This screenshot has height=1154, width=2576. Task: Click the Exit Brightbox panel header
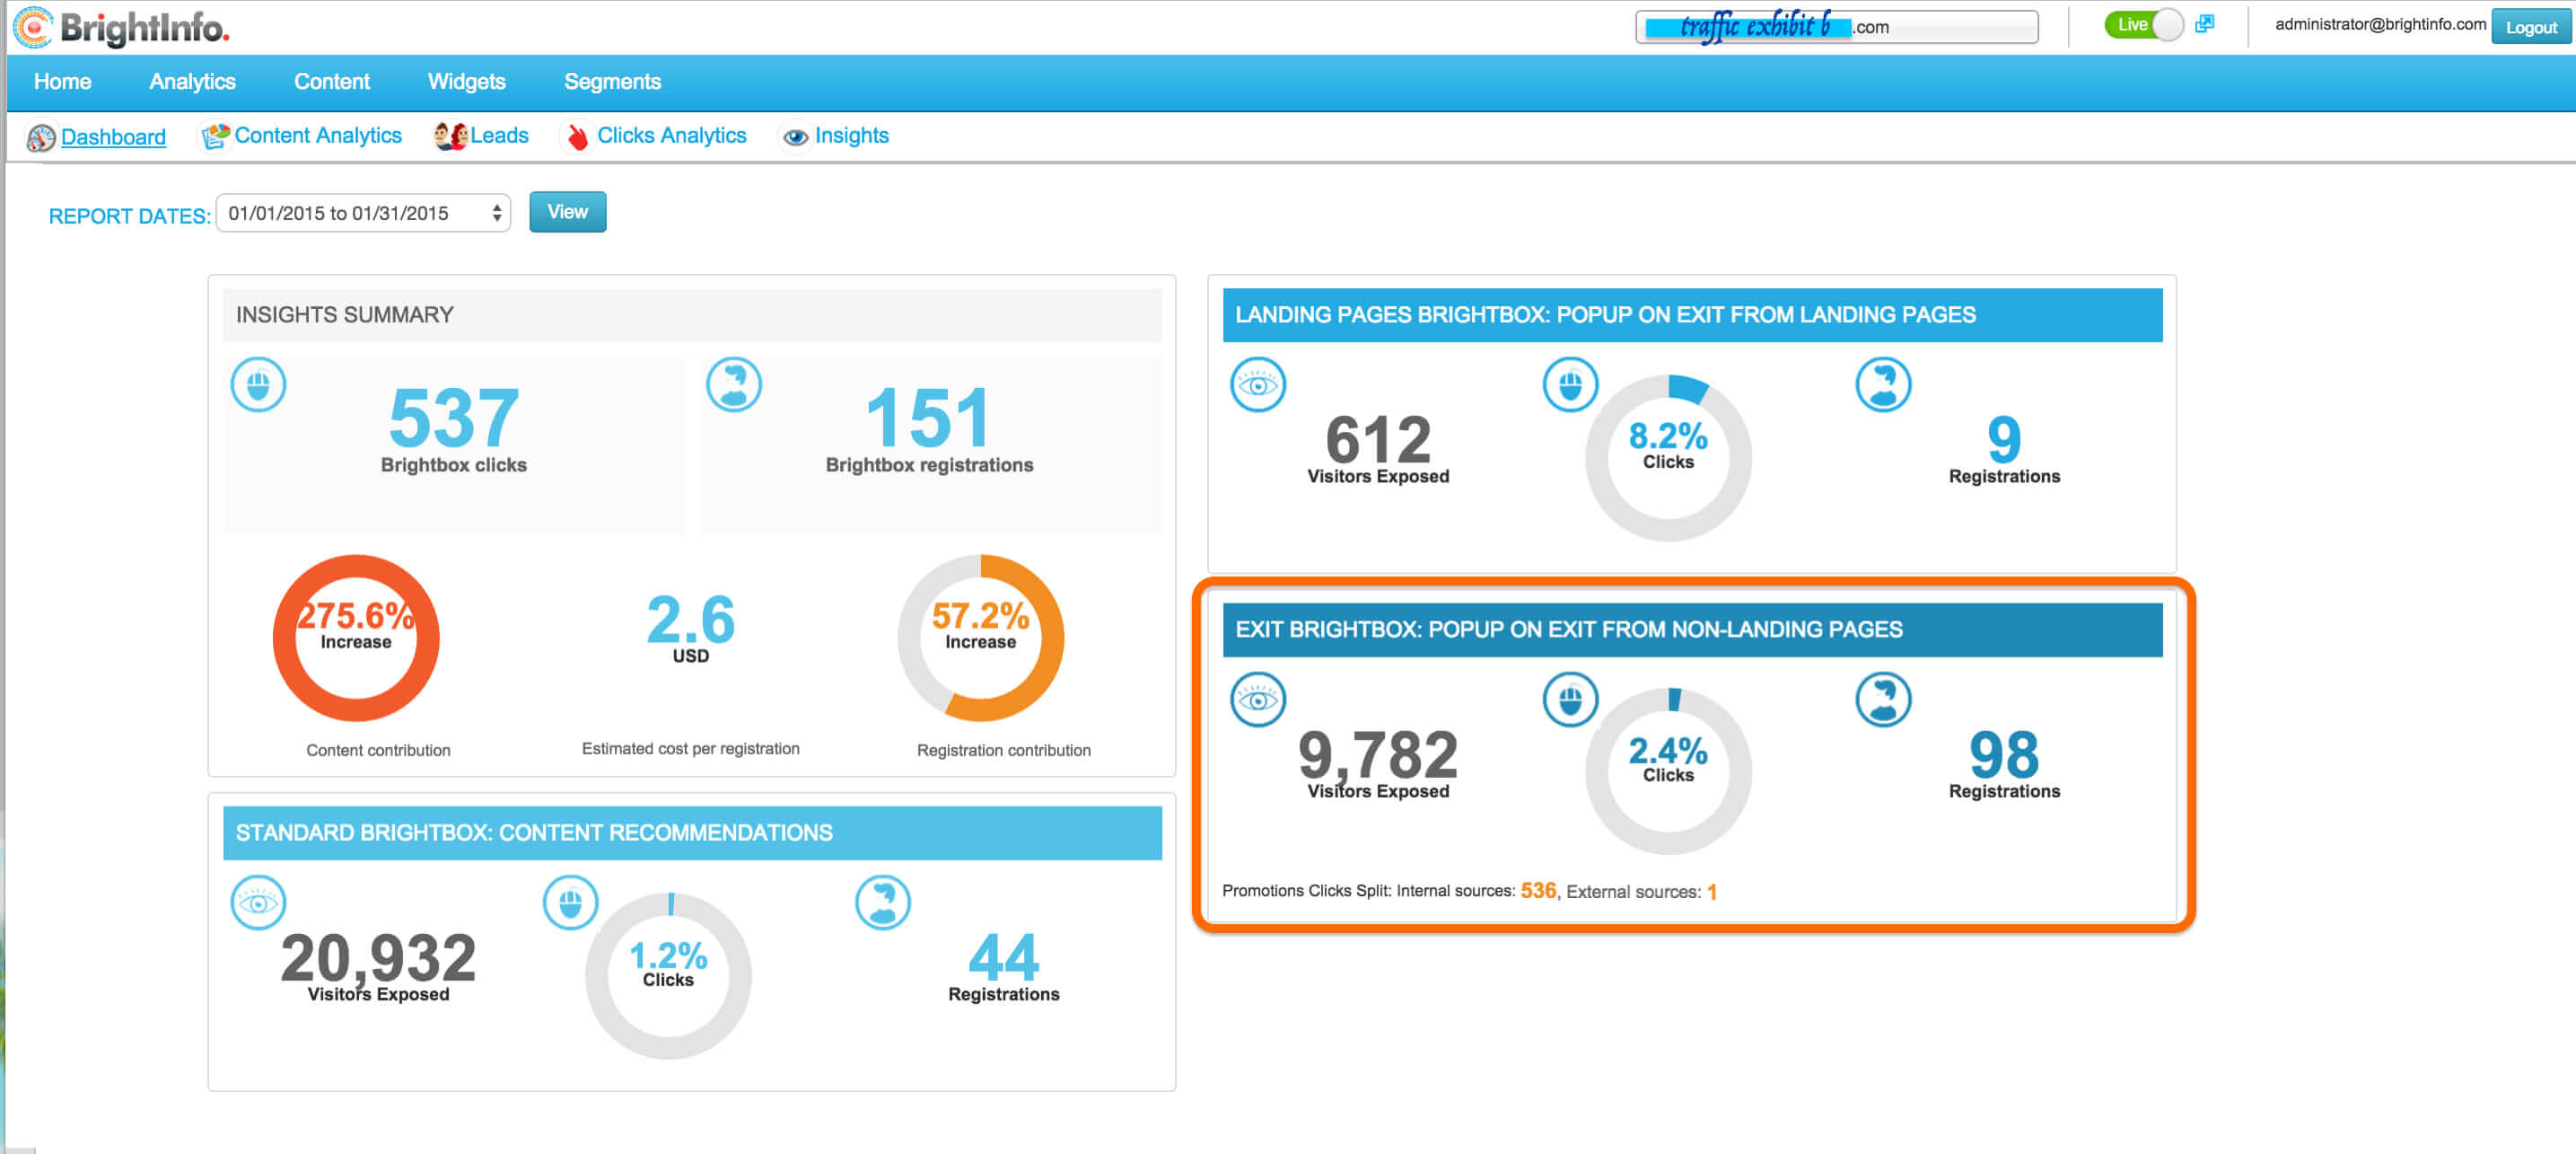pyautogui.click(x=1692, y=630)
